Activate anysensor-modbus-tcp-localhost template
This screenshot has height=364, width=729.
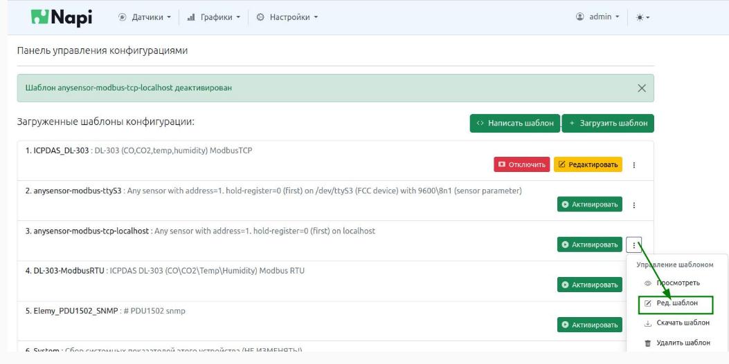(590, 245)
